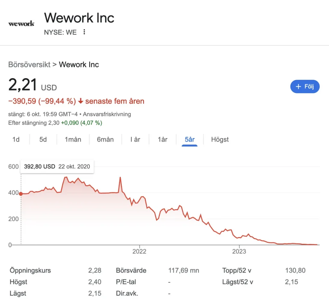The image size is (329, 304).
Task: Switch to the 1mån chart range
Action: pyautogui.click(x=73, y=139)
